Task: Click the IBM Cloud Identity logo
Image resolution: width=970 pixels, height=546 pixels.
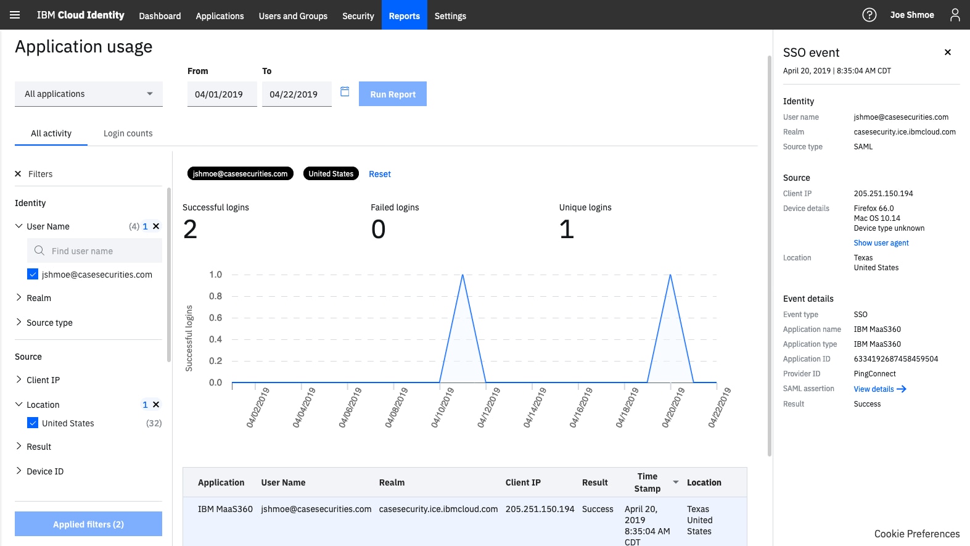Action: point(80,15)
